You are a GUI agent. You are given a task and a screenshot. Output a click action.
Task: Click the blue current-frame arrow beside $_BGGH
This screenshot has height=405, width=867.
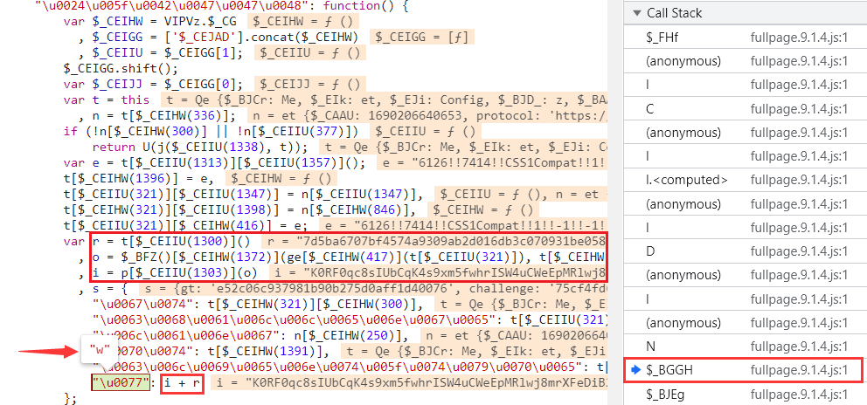[635, 370]
